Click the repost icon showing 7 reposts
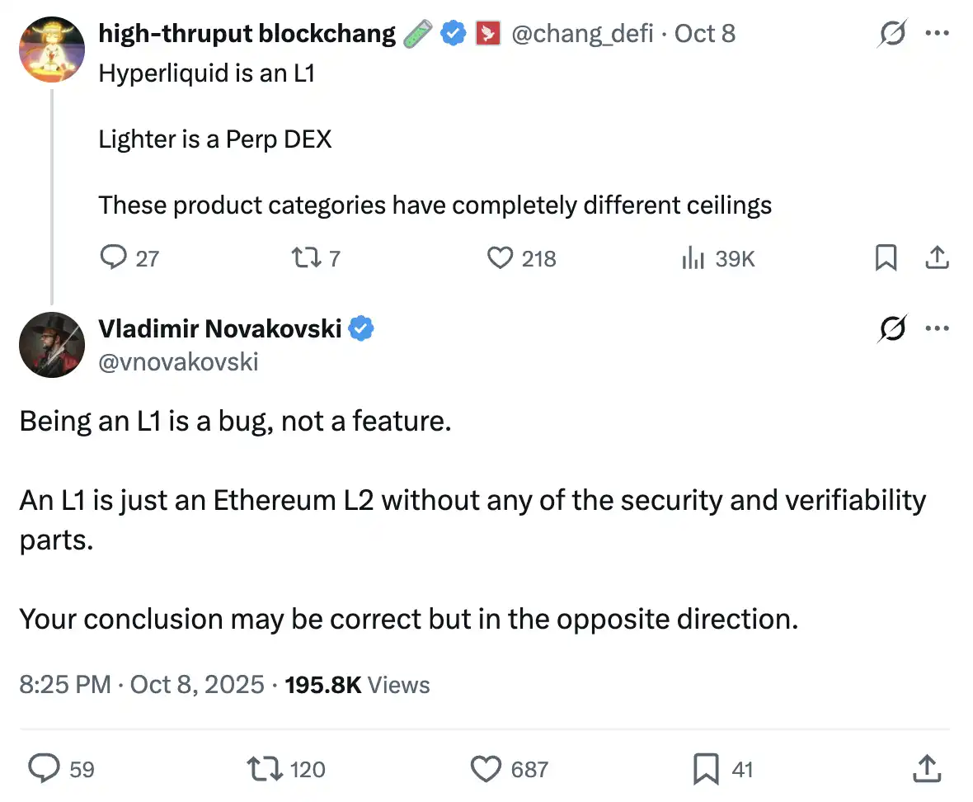 pos(305,257)
